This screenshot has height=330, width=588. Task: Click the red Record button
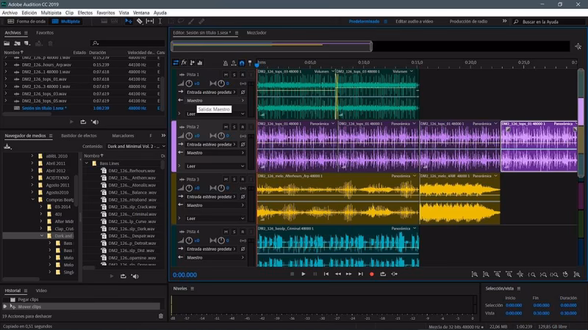(x=372, y=274)
